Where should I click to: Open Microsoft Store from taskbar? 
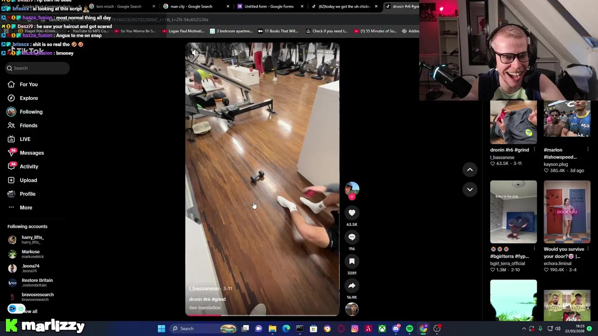click(x=313, y=329)
